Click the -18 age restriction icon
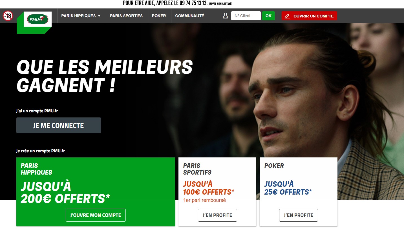The height and width of the screenshot is (245, 404). click(8, 16)
